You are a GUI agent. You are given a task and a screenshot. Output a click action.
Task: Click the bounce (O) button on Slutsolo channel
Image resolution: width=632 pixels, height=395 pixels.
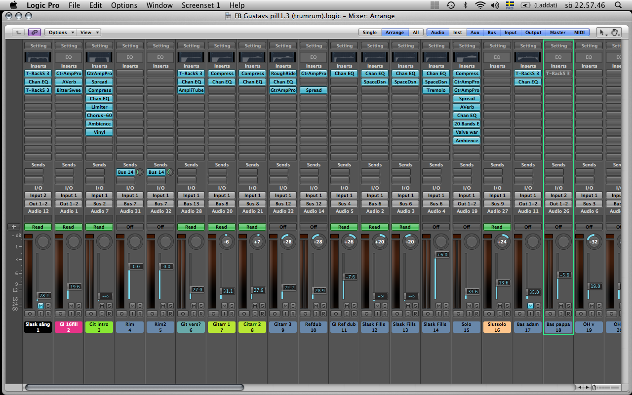tap(489, 314)
